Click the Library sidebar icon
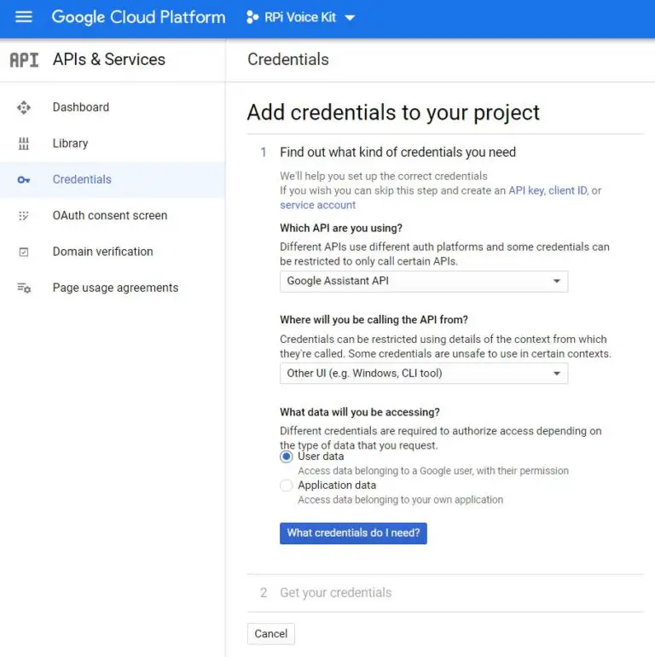This screenshot has height=657, width=655. (24, 143)
